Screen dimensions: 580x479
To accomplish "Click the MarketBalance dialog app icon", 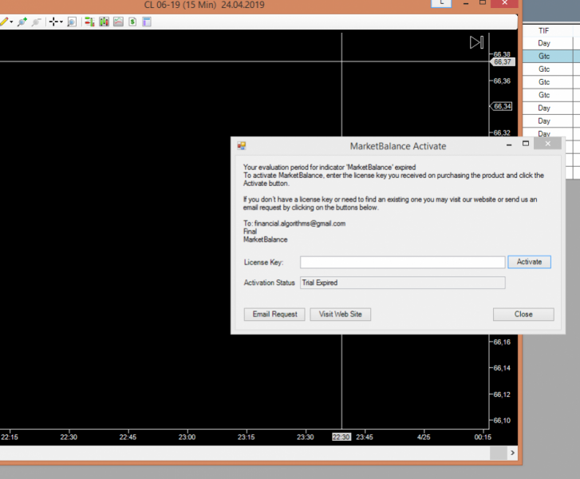I will 242,146.
